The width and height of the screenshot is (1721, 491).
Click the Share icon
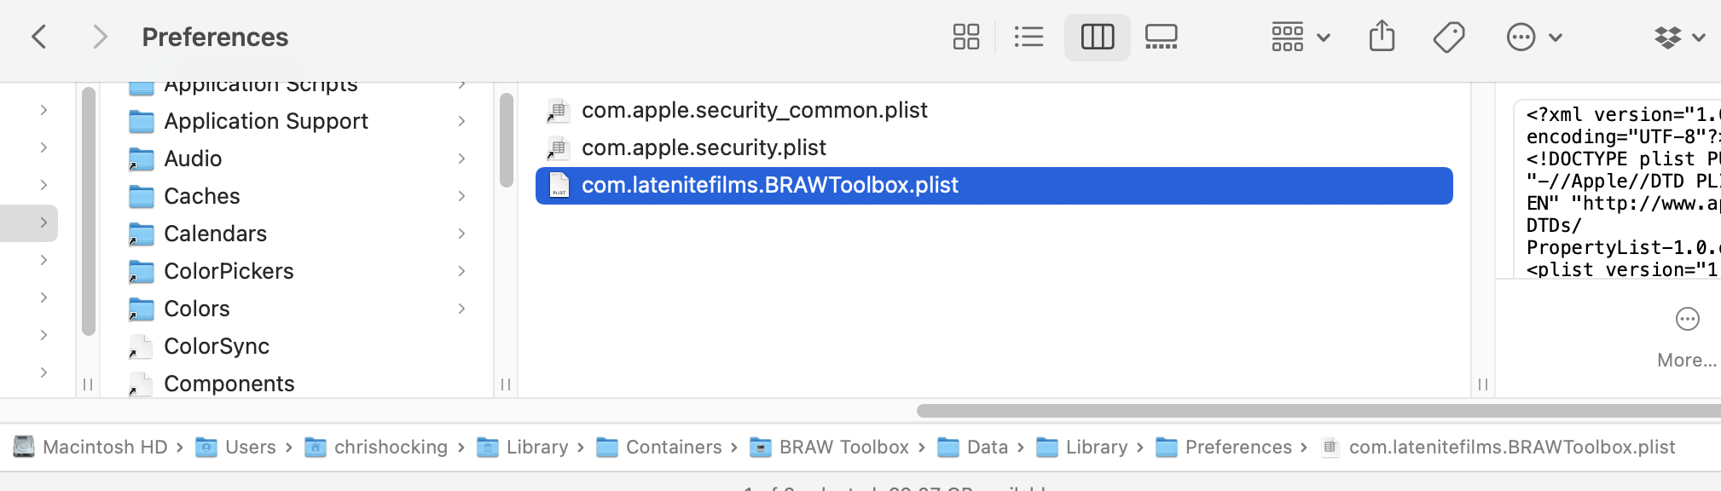[1382, 37]
